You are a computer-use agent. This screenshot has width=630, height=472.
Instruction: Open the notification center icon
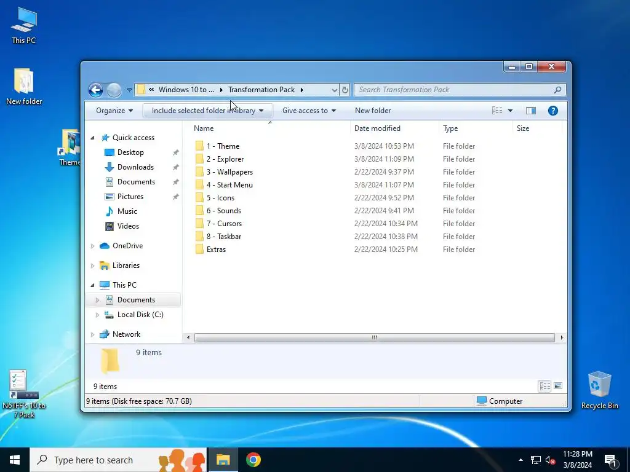click(x=611, y=460)
